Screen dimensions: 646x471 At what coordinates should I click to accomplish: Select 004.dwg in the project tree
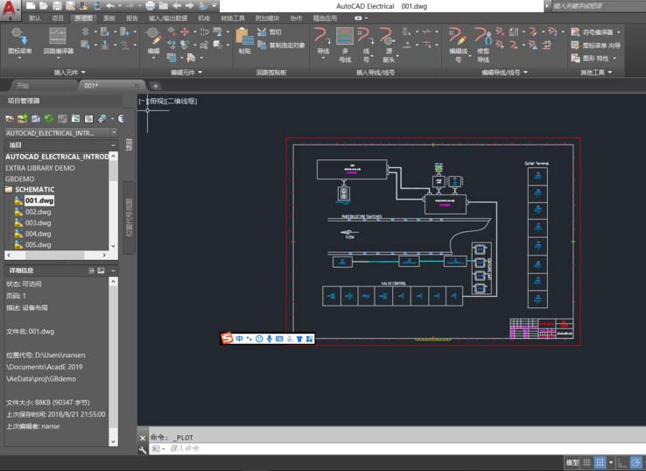click(38, 234)
